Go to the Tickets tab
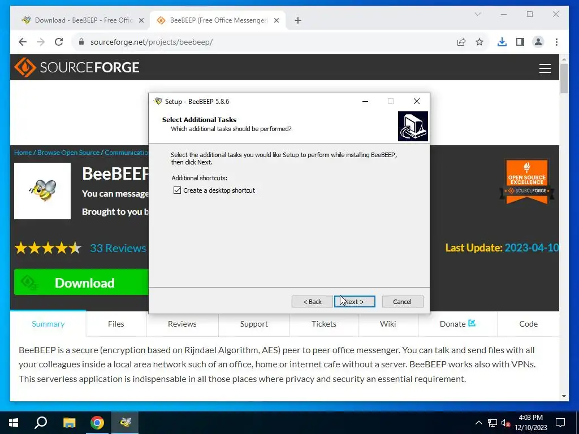 pyautogui.click(x=324, y=324)
